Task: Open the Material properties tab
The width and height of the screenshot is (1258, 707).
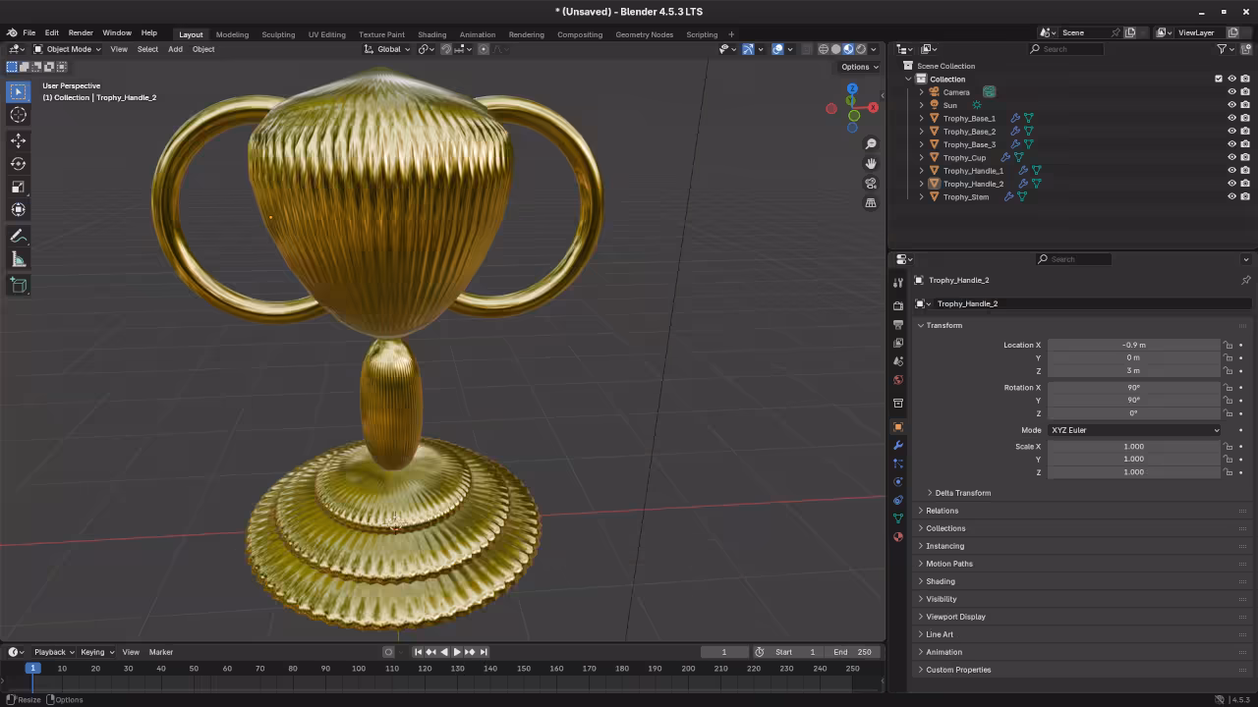Action: coord(897,537)
